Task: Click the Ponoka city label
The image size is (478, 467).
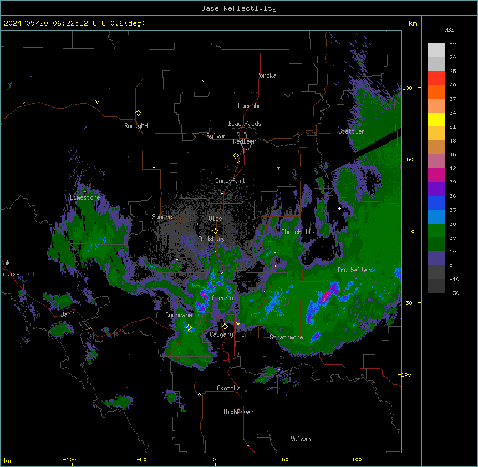Action: pyautogui.click(x=266, y=75)
